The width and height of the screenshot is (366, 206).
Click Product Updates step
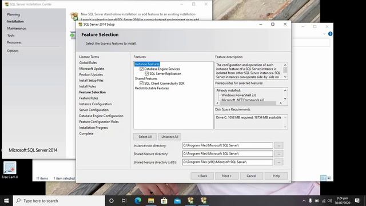91,74
